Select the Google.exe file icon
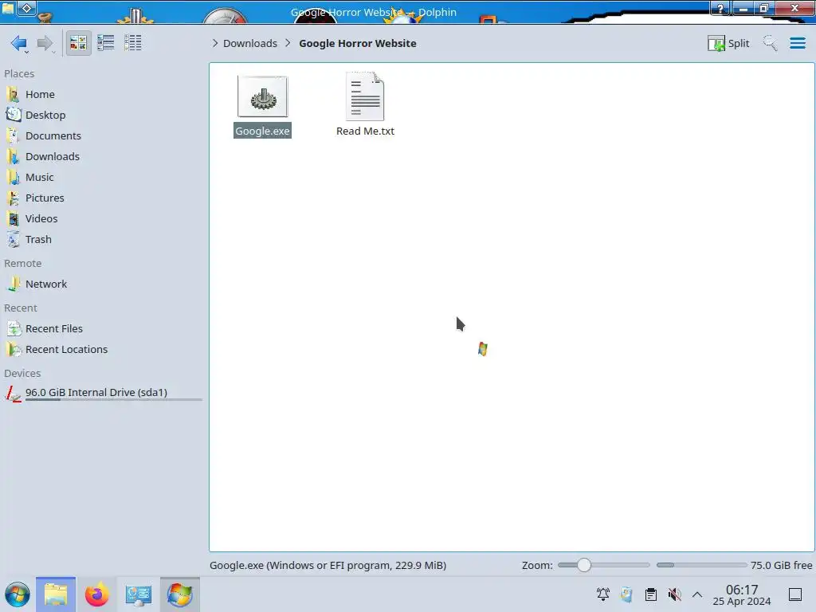This screenshot has height=612, width=816. click(x=263, y=96)
